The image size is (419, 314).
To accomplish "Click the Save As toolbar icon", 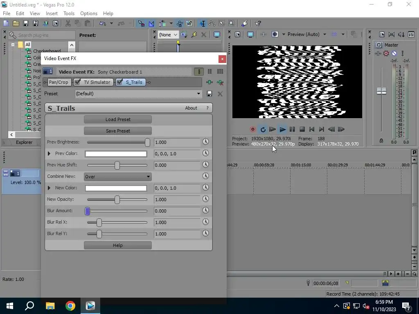I will click(36, 23).
